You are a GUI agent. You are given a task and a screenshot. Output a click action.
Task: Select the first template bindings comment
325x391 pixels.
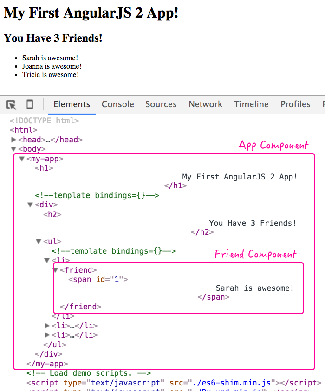coord(97,195)
